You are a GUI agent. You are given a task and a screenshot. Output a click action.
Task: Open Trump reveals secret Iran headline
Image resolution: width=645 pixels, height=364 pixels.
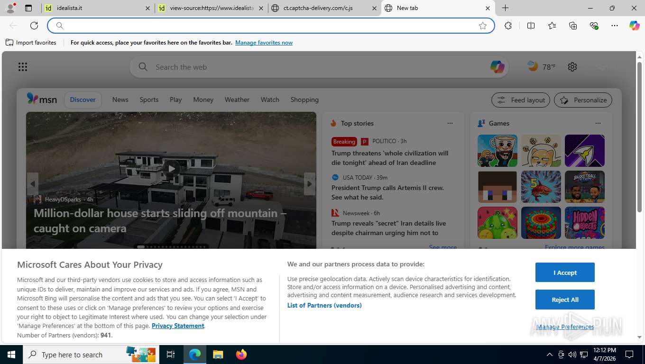click(x=389, y=228)
